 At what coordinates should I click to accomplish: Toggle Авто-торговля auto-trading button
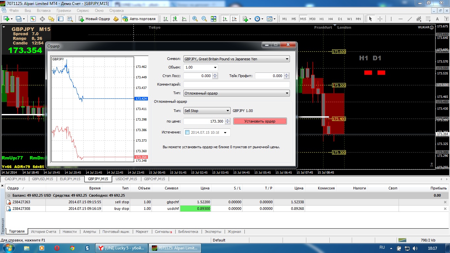[139, 19]
